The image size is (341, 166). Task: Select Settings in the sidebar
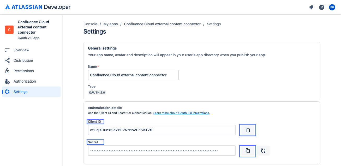[x=31, y=92]
